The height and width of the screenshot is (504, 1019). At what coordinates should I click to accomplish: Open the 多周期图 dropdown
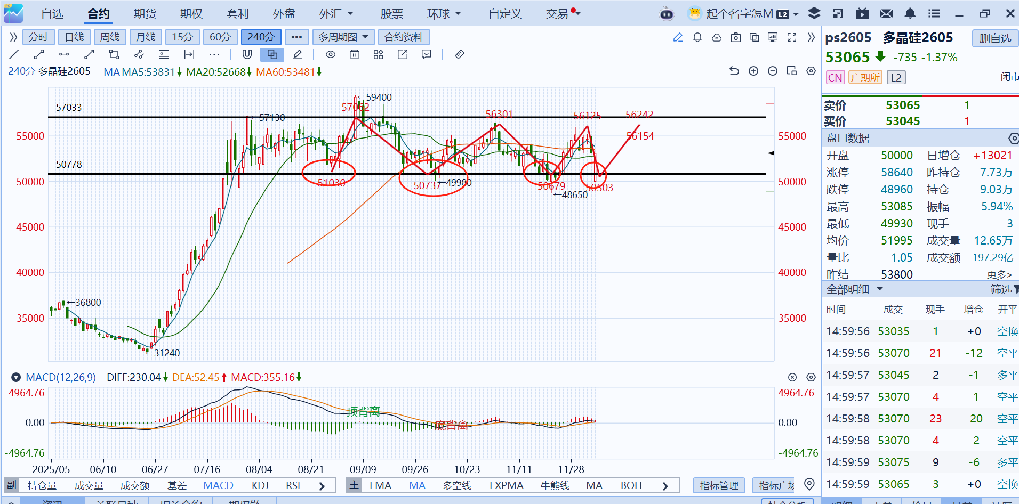(343, 37)
